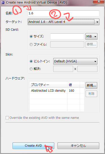Open the ターゲット target dropdown
The width and height of the screenshot is (105, 154).
point(64,22)
